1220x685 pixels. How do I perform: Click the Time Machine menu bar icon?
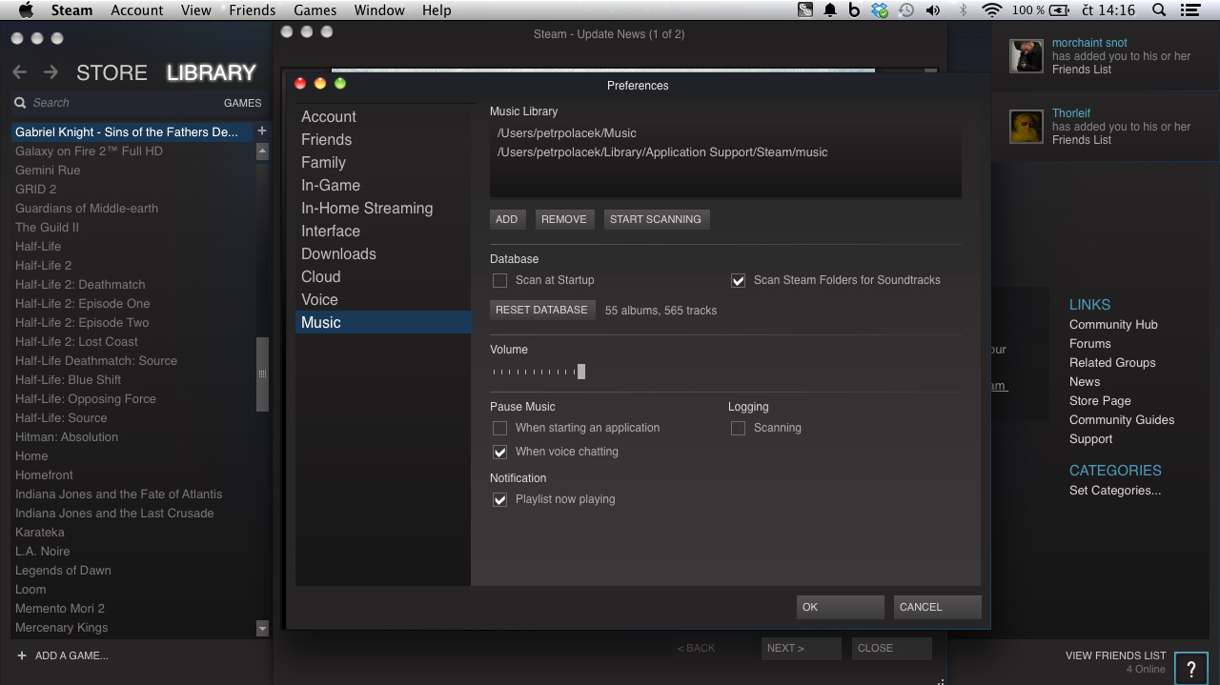tap(906, 10)
